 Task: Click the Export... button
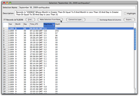pyautogui.click(x=129, y=20)
